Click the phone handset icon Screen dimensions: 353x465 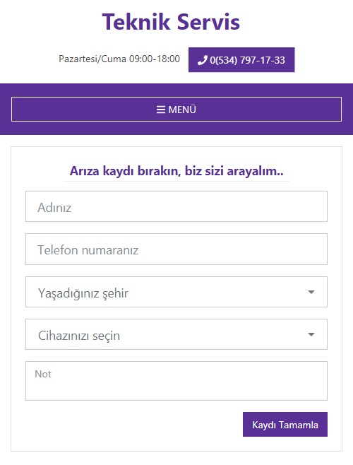tap(202, 60)
